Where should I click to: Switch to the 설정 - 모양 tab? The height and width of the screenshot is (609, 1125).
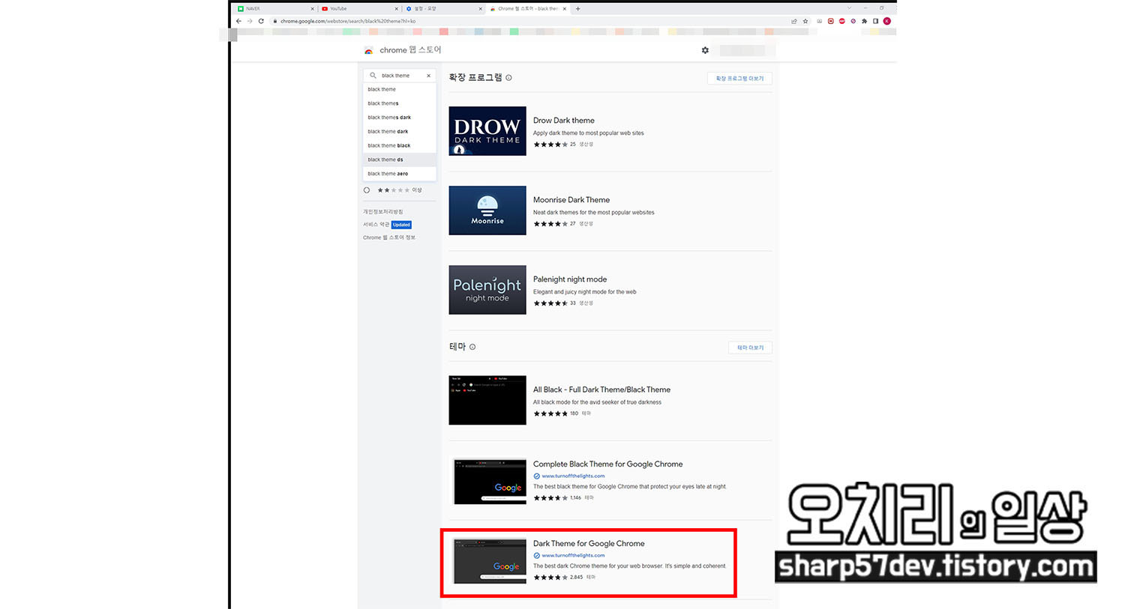coord(444,9)
